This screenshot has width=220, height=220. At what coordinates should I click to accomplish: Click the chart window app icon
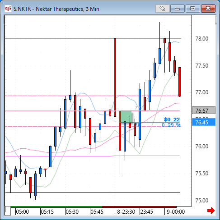pyautogui.click(x=8, y=9)
